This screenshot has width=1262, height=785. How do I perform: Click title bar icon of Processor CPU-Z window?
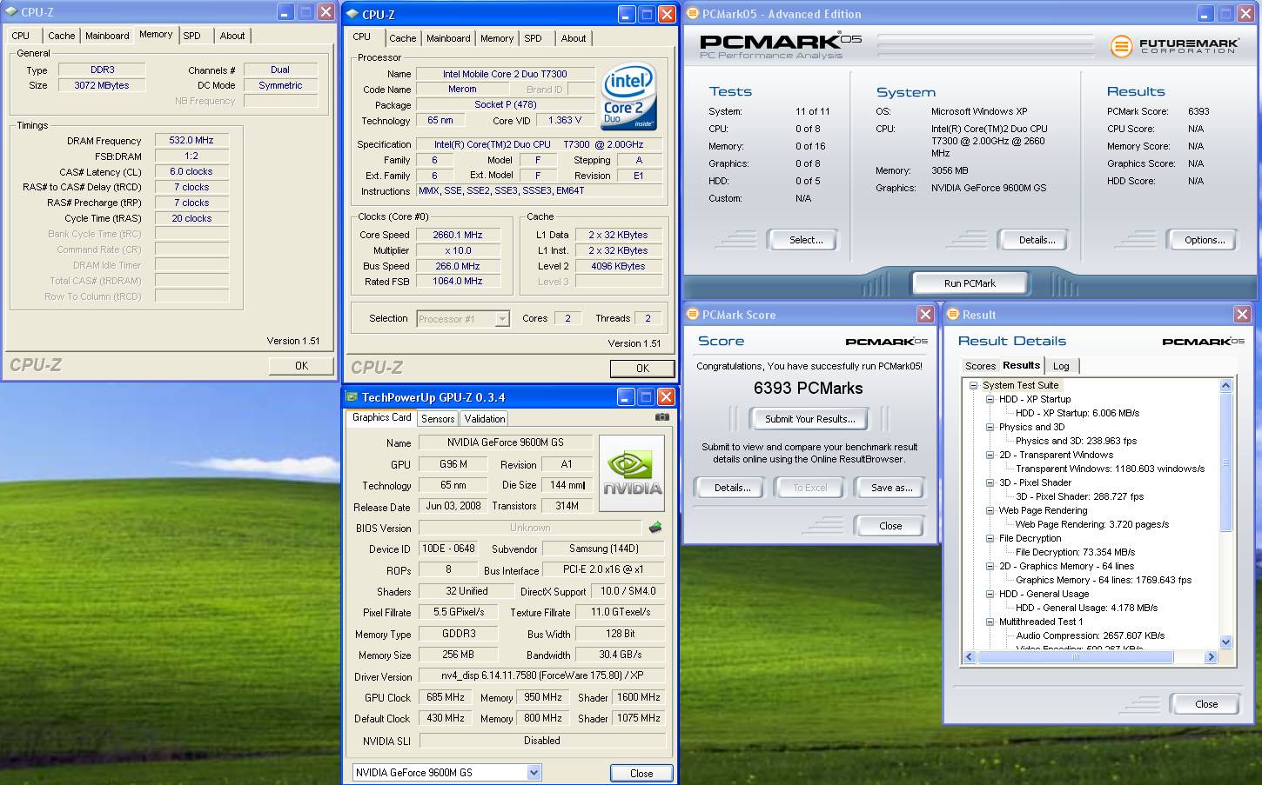[x=352, y=15]
